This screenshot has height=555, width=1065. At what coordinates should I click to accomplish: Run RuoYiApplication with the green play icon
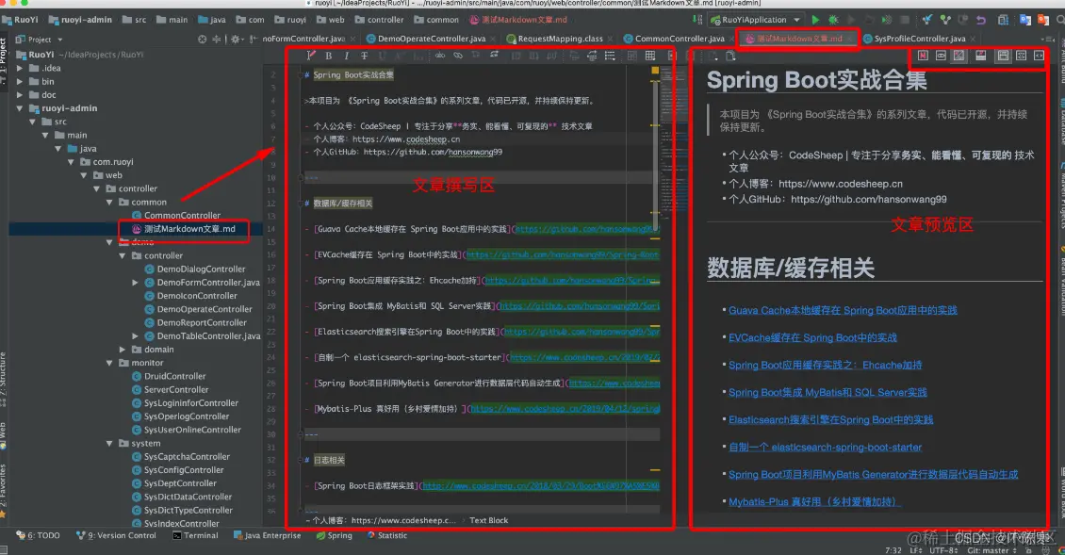click(x=814, y=19)
